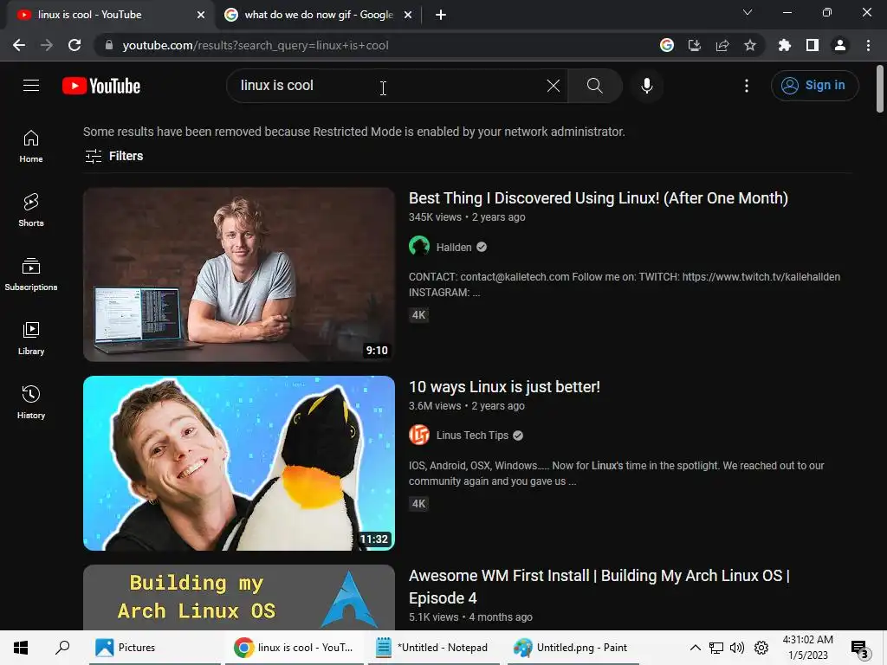Open the Windows Start menu
Viewport: 887px width, 665px height.
(21, 648)
